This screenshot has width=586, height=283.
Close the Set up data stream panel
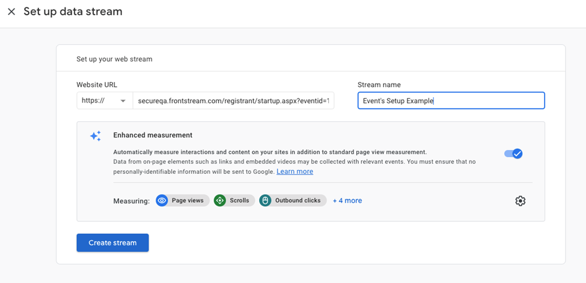pyautogui.click(x=11, y=11)
